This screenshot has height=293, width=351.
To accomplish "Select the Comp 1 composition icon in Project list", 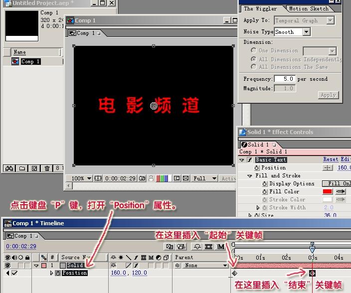I will [x=15, y=61].
